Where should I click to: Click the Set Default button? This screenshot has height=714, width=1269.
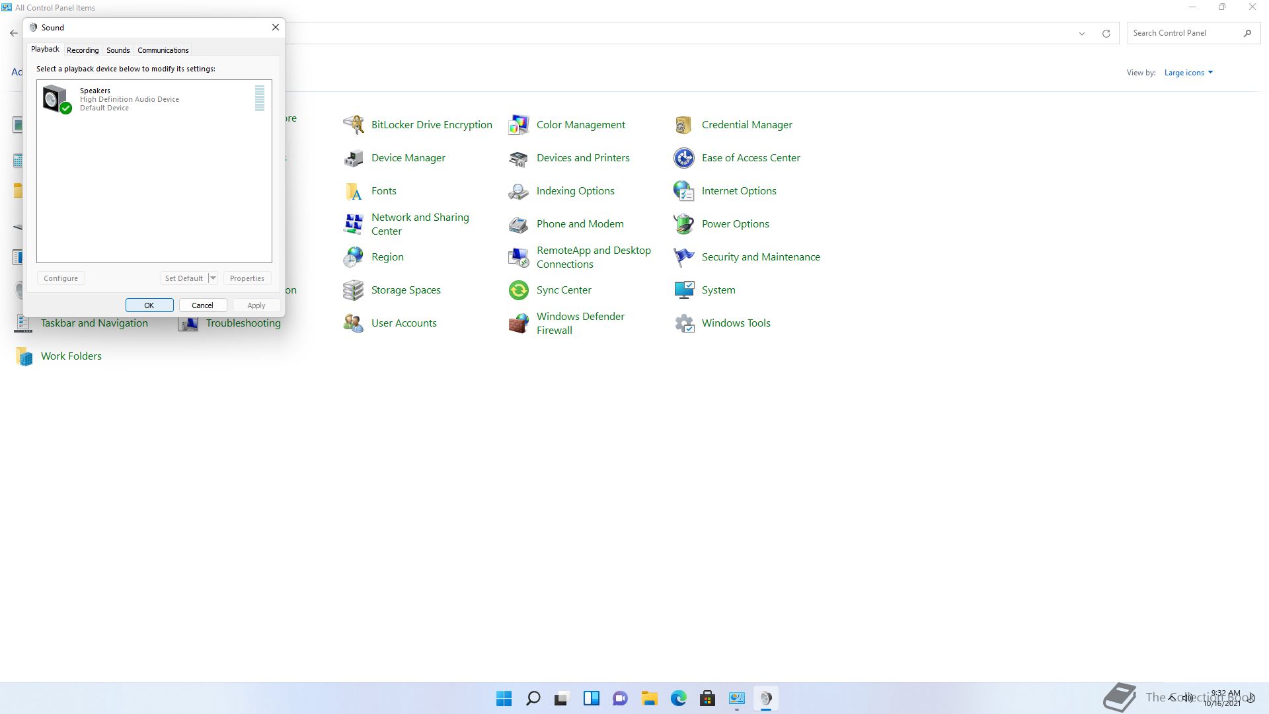click(x=184, y=278)
